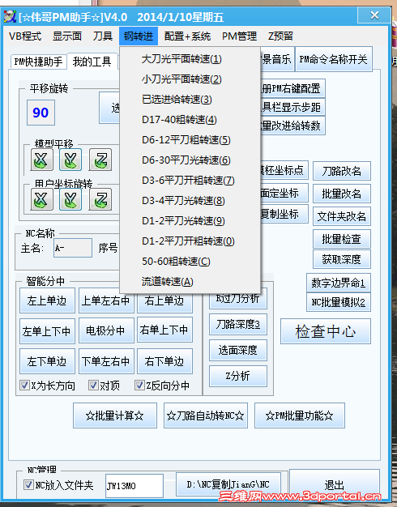Screen dimensions: 397x507
Task: Close the 钢转进 menu
Action: coord(139,36)
